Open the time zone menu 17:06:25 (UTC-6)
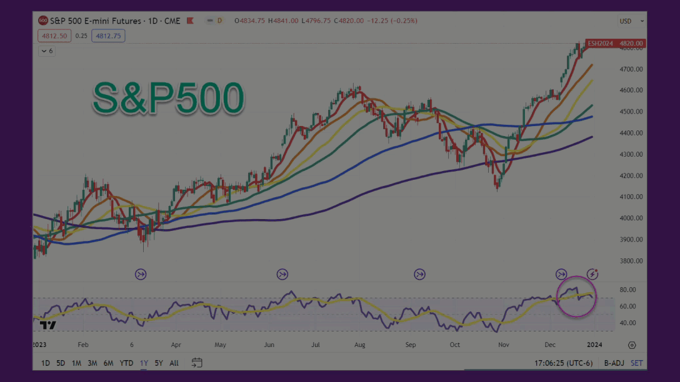Image resolution: width=680 pixels, height=382 pixels. click(563, 363)
